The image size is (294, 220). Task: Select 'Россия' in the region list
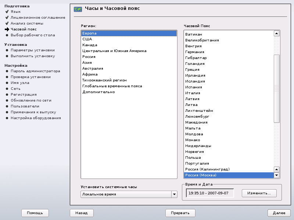[89, 57]
